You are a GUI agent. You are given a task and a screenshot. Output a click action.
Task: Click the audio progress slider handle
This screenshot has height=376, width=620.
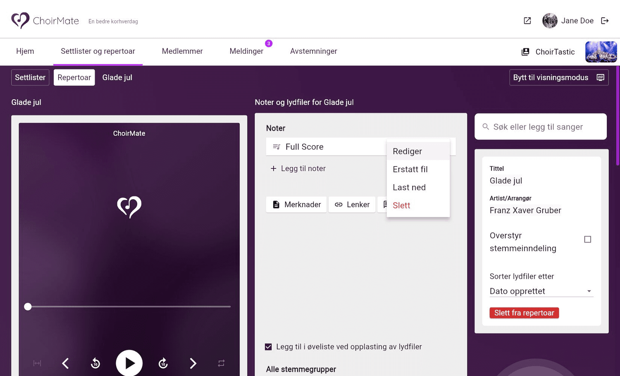(x=28, y=307)
